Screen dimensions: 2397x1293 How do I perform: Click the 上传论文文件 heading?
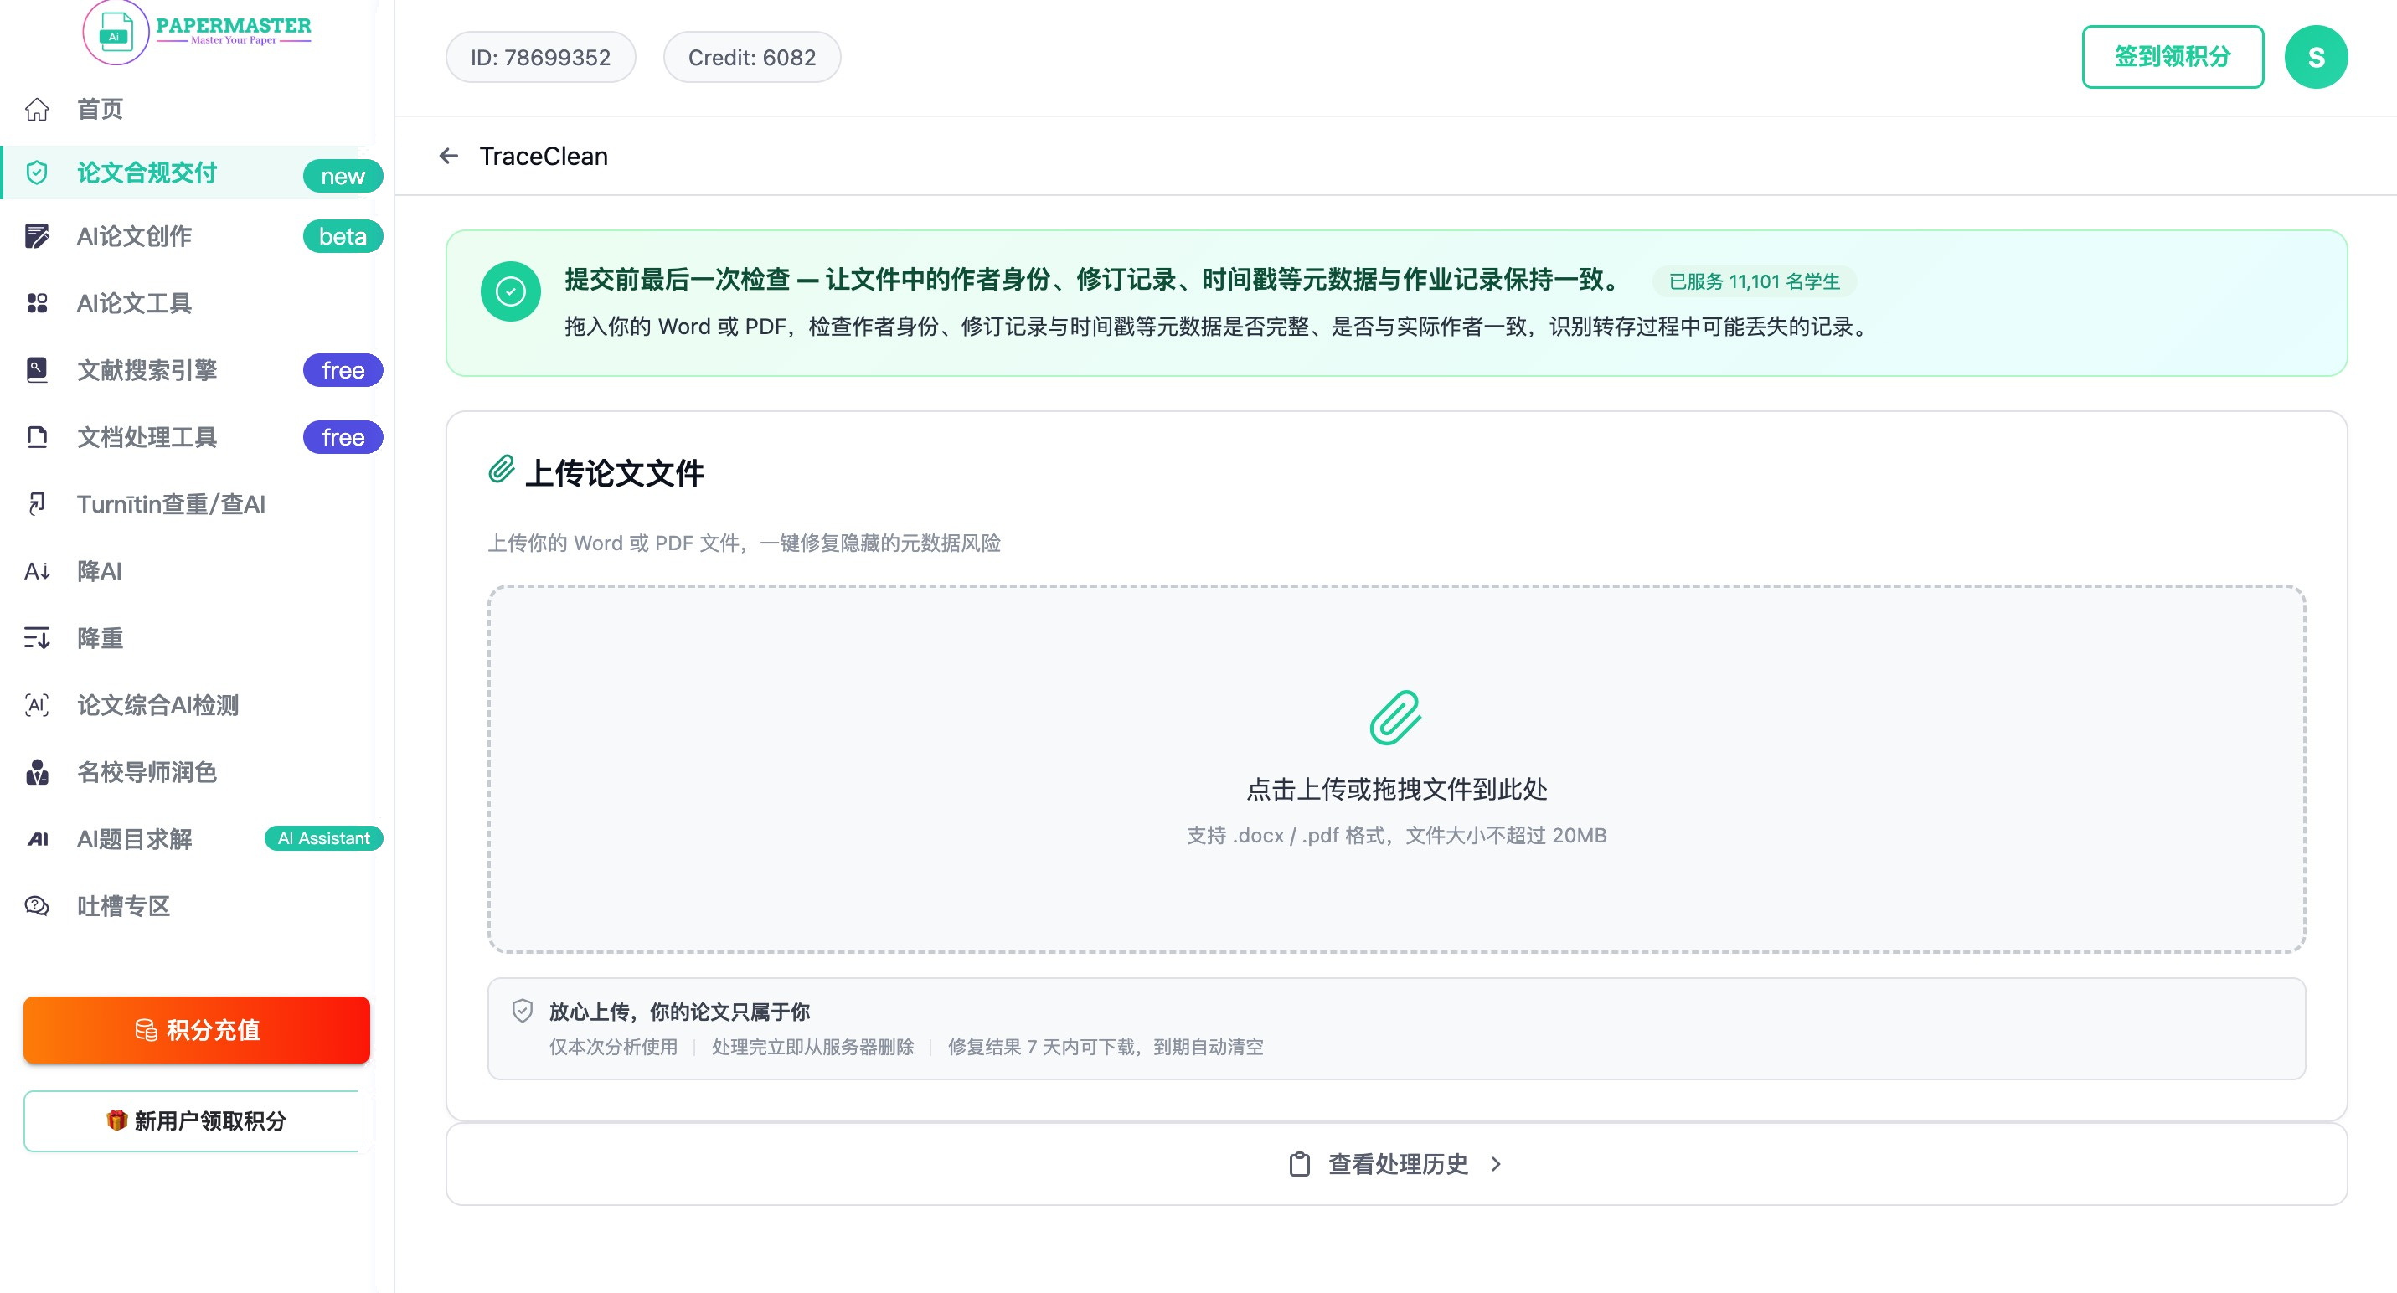point(614,472)
